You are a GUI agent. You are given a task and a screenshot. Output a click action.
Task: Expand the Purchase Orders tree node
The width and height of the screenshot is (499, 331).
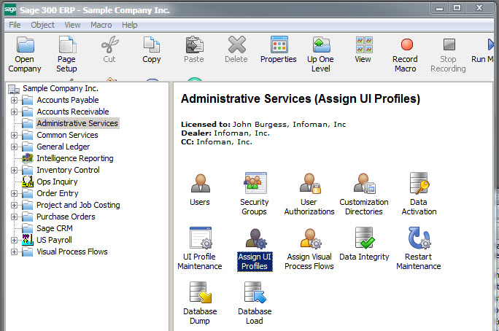click(x=14, y=217)
